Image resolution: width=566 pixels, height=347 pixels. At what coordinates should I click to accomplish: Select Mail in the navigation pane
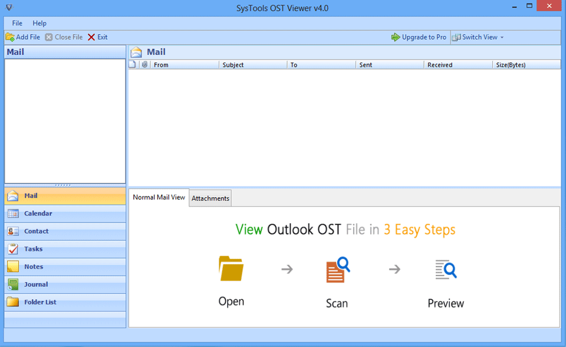click(65, 195)
